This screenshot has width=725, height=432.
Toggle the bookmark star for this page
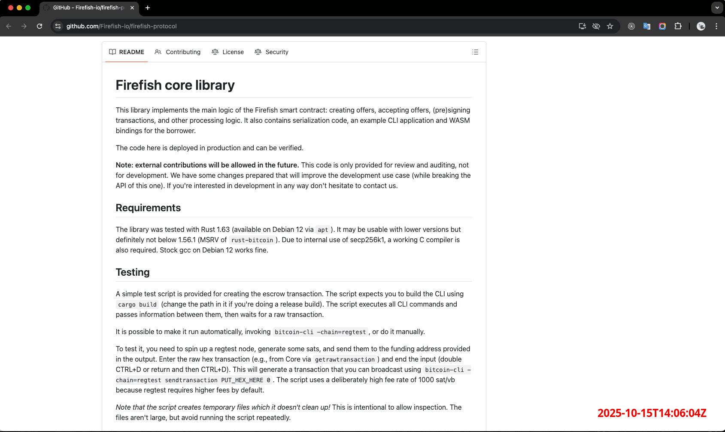point(610,26)
